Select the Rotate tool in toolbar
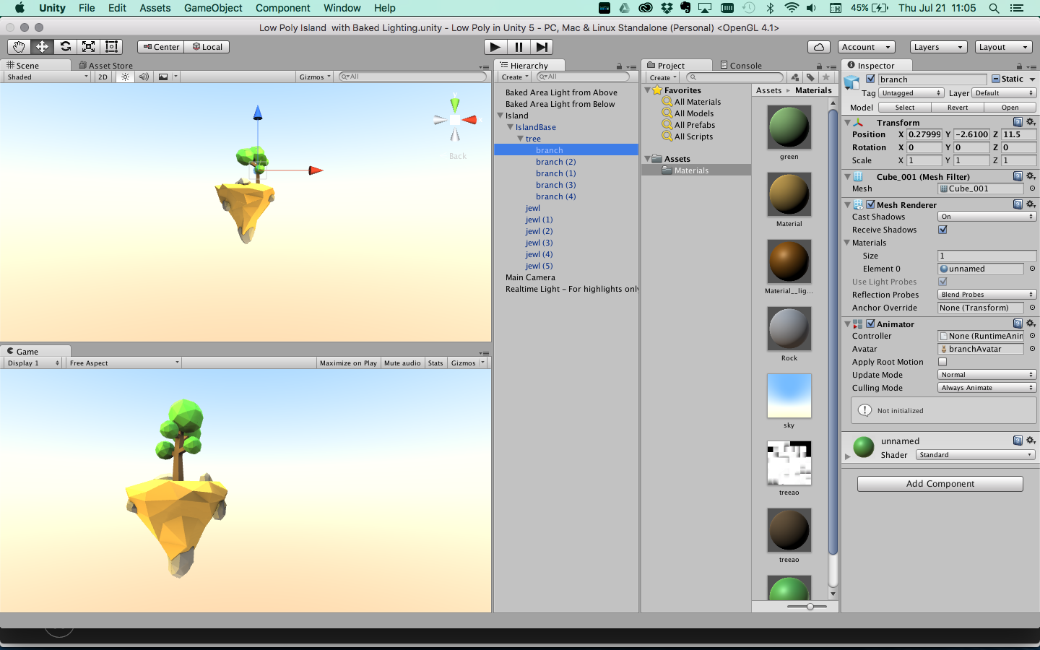Screen dimensions: 1040x650 [x=65, y=46]
